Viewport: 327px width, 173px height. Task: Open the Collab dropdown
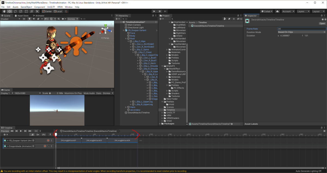(x=267, y=11)
